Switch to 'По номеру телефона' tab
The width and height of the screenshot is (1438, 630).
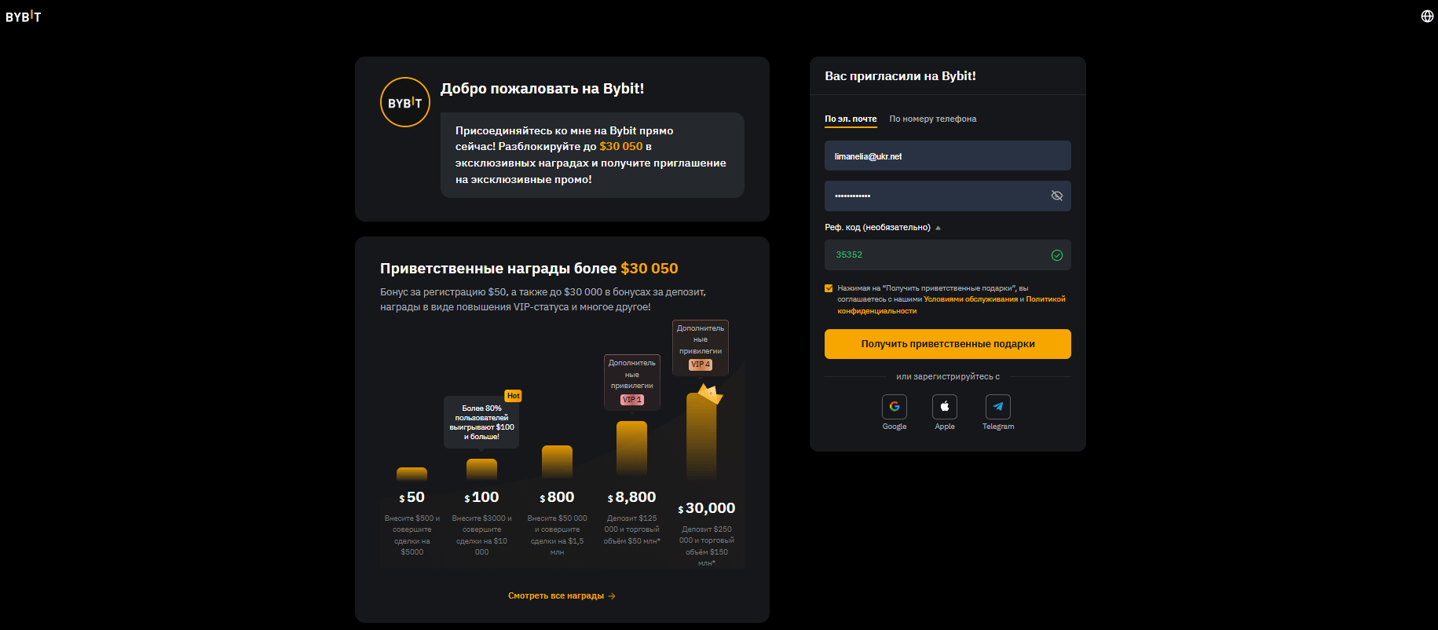pyautogui.click(x=933, y=119)
